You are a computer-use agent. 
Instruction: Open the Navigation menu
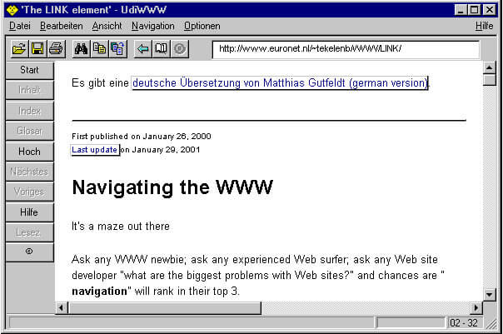pos(153,26)
